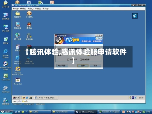Select RealPlayer icon on host desktop
The image size is (152, 114).
click(6, 88)
